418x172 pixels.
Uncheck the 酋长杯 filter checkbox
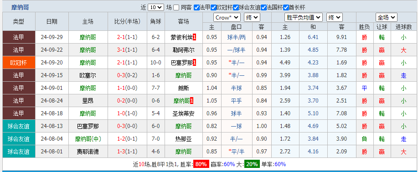point(286,7)
